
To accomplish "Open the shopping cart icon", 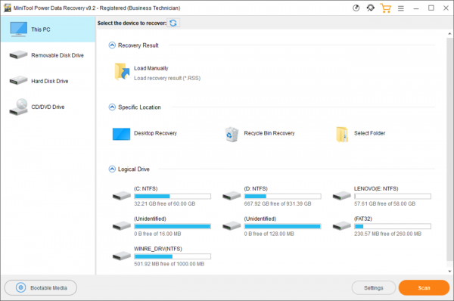I will 386,8.
